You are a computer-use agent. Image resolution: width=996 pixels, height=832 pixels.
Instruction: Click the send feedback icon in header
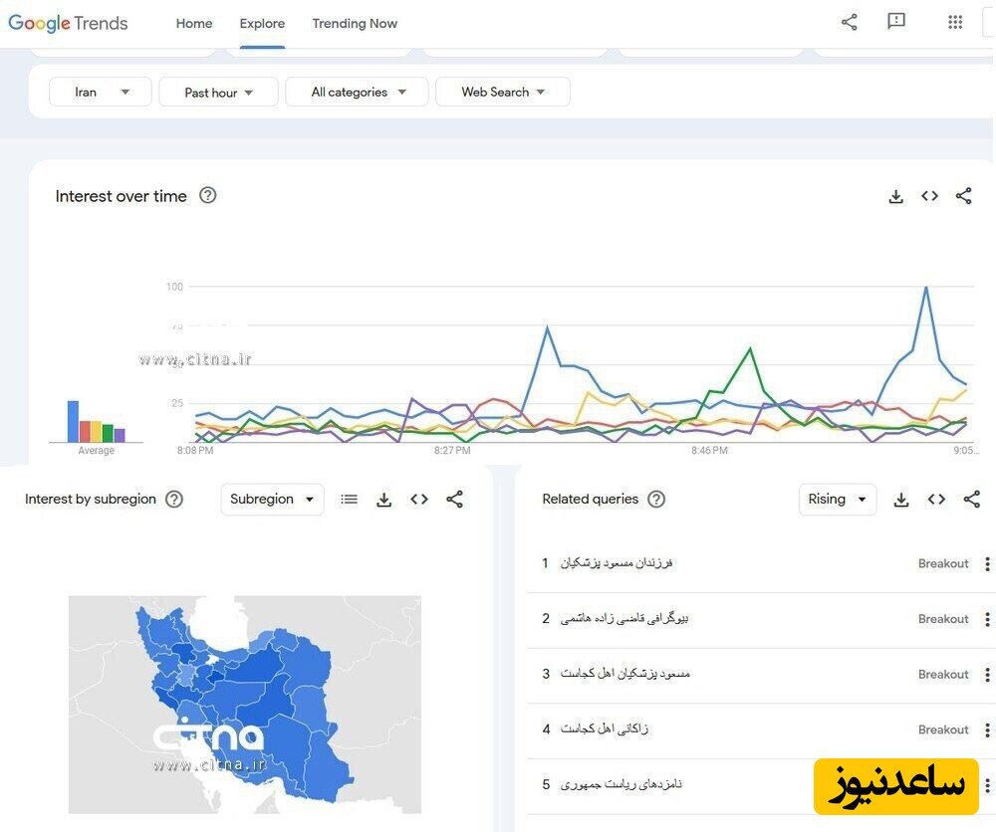click(x=896, y=22)
